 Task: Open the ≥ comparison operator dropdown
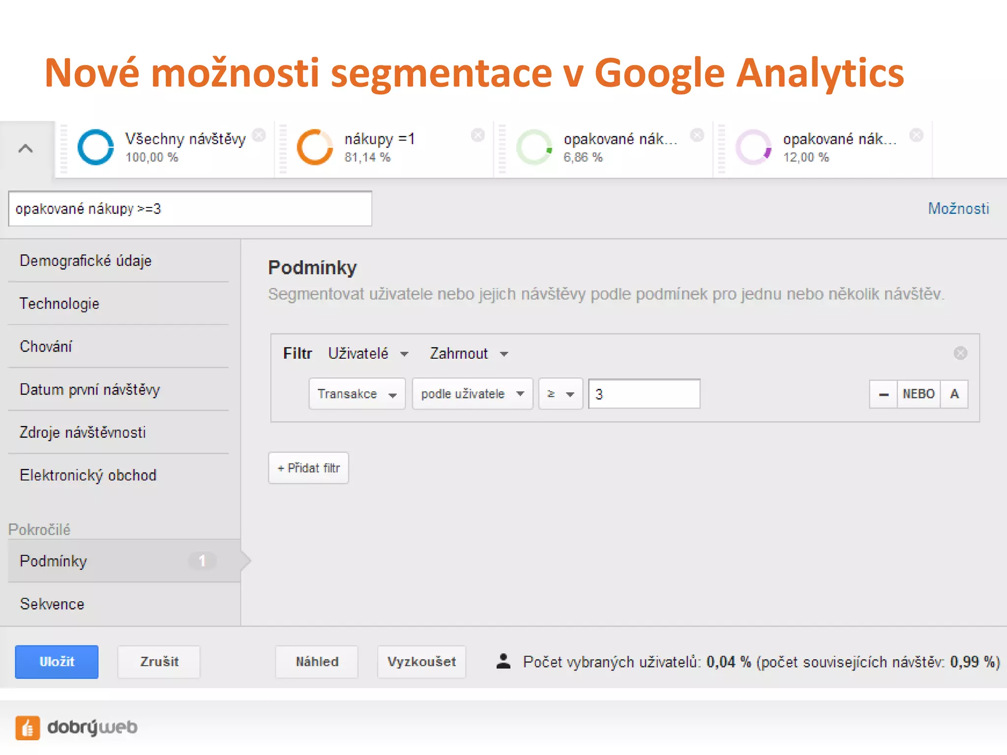[561, 394]
